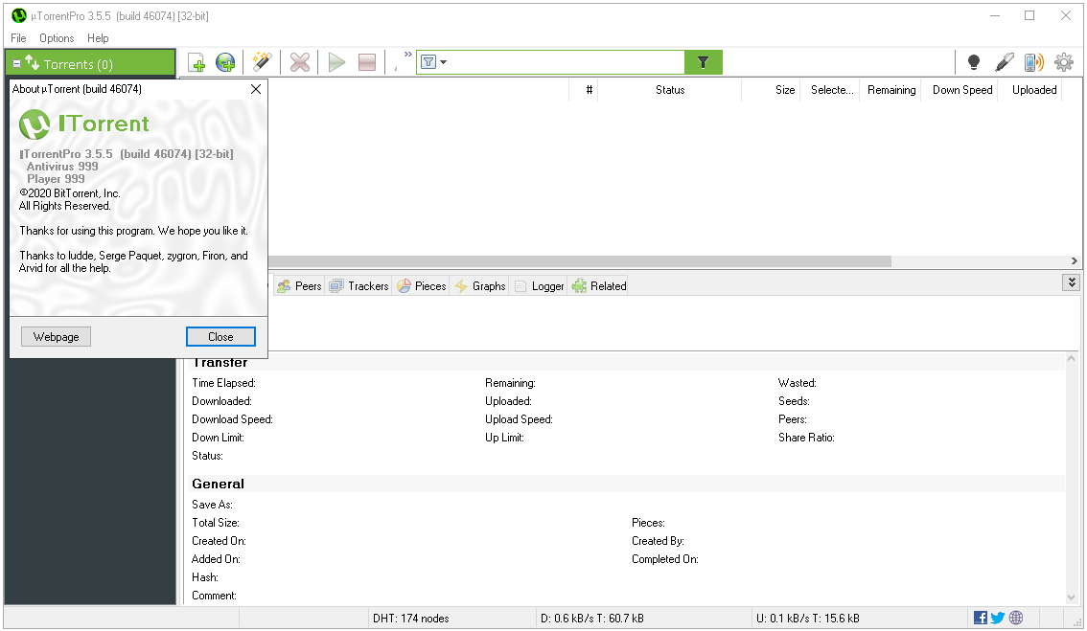Click the lightbulb icon in toolbar

(973, 62)
